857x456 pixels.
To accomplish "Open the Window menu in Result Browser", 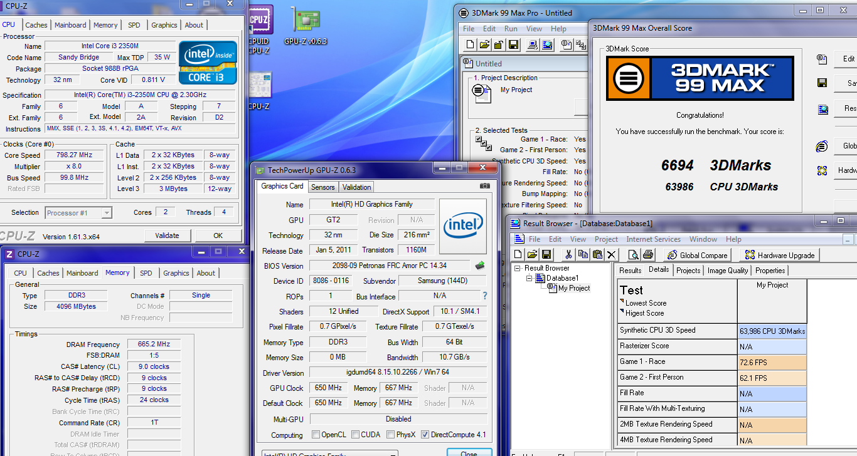I will point(703,239).
